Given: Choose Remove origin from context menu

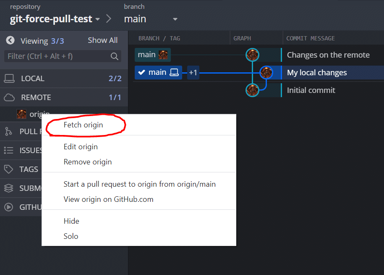Looking at the screenshot, I should click(88, 162).
